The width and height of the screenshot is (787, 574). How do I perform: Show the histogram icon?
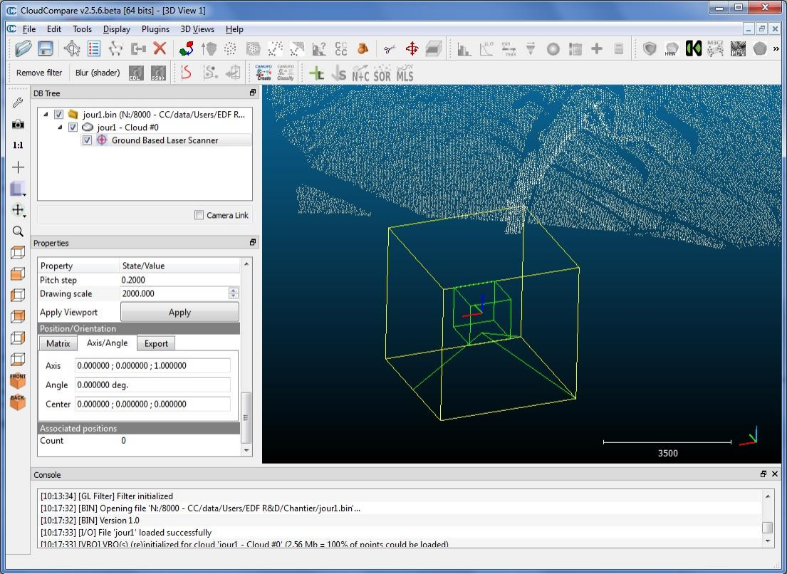[464, 48]
